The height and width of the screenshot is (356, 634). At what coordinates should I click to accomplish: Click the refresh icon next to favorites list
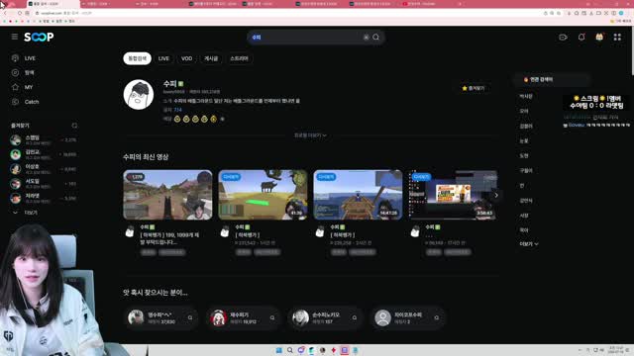(x=74, y=126)
